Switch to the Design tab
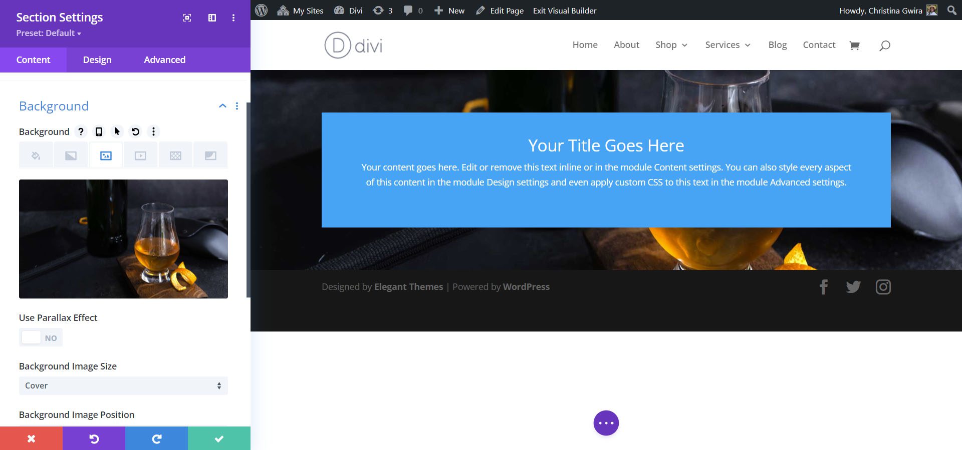The image size is (962, 450). point(97,59)
